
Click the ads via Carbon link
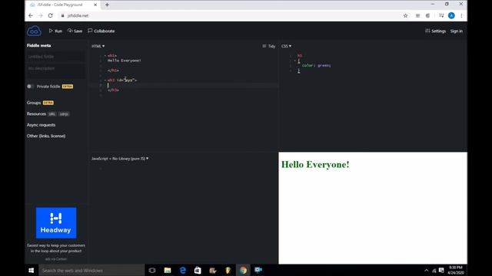(x=56, y=259)
